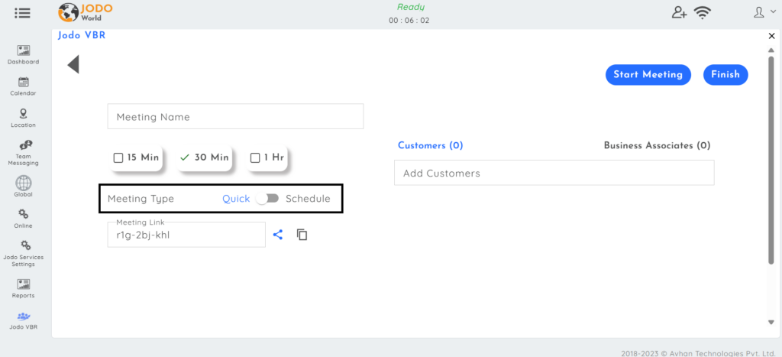Share the meeting link icon
The height and width of the screenshot is (357, 782).
pyautogui.click(x=278, y=235)
